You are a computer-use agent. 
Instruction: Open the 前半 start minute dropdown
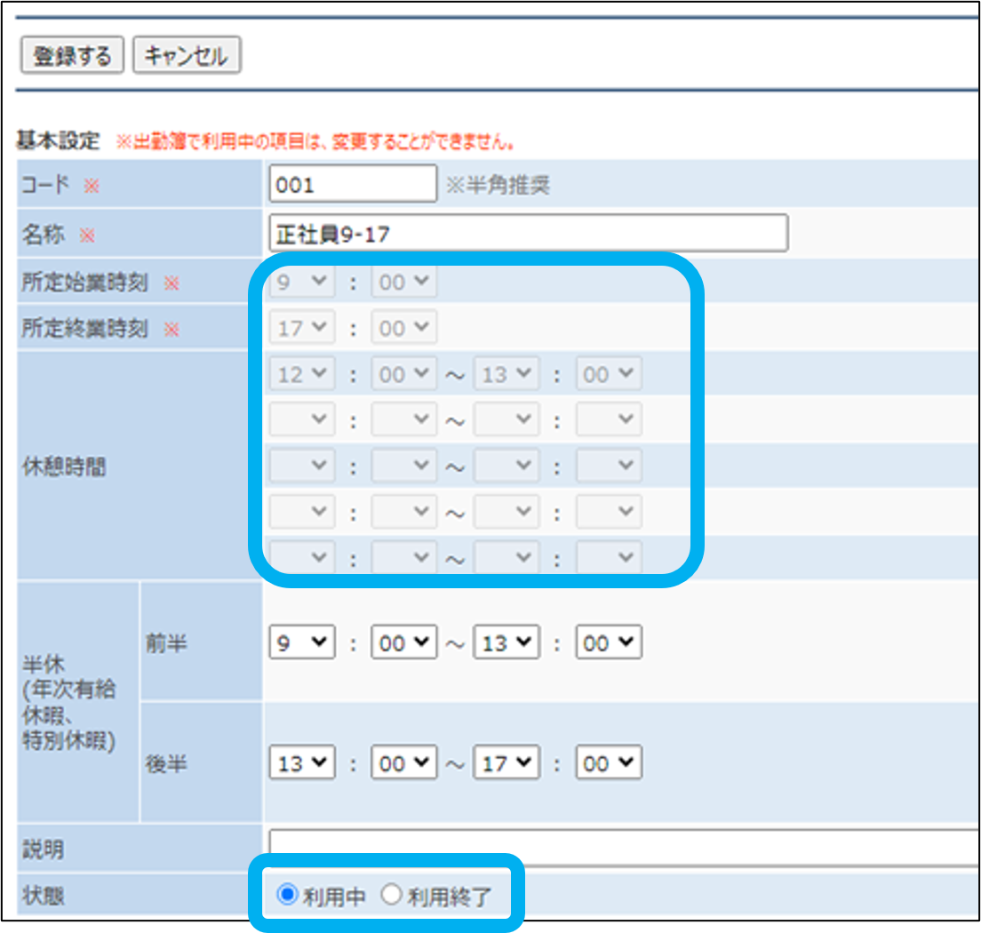404,643
